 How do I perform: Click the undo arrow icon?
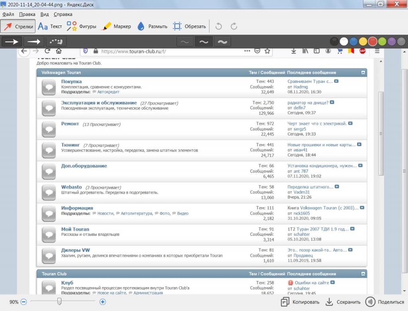pyautogui.click(x=219, y=26)
